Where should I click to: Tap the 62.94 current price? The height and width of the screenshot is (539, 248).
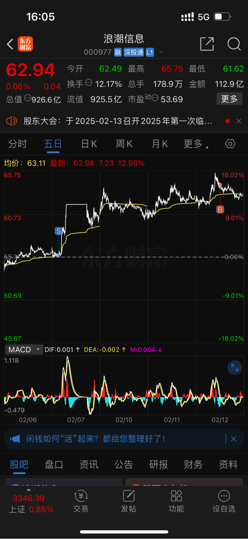pos(31,70)
